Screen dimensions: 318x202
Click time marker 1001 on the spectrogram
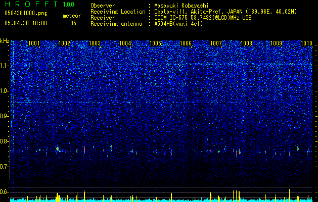[x=34, y=43]
